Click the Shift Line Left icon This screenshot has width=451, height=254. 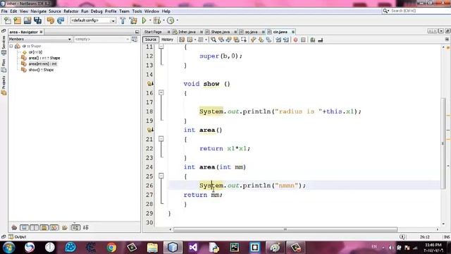tap(278, 40)
